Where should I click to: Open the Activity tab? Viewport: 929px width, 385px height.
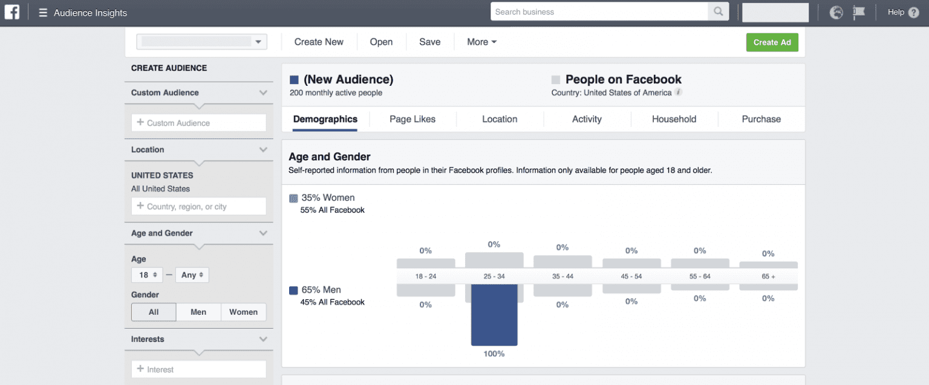pyautogui.click(x=587, y=119)
